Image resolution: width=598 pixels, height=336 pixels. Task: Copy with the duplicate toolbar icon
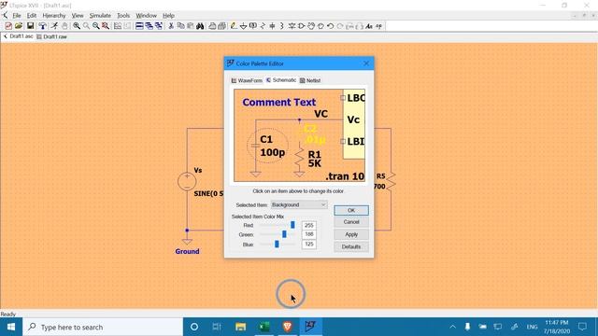pyautogui.click(x=180, y=26)
